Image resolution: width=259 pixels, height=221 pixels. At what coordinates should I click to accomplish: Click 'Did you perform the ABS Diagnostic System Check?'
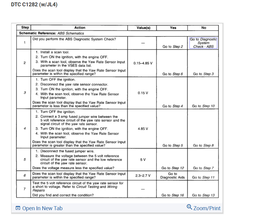coord(74,39)
